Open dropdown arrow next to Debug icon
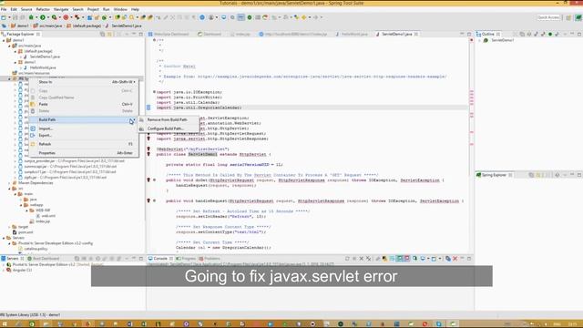Viewport: 583px width, 328px height. coord(36,17)
